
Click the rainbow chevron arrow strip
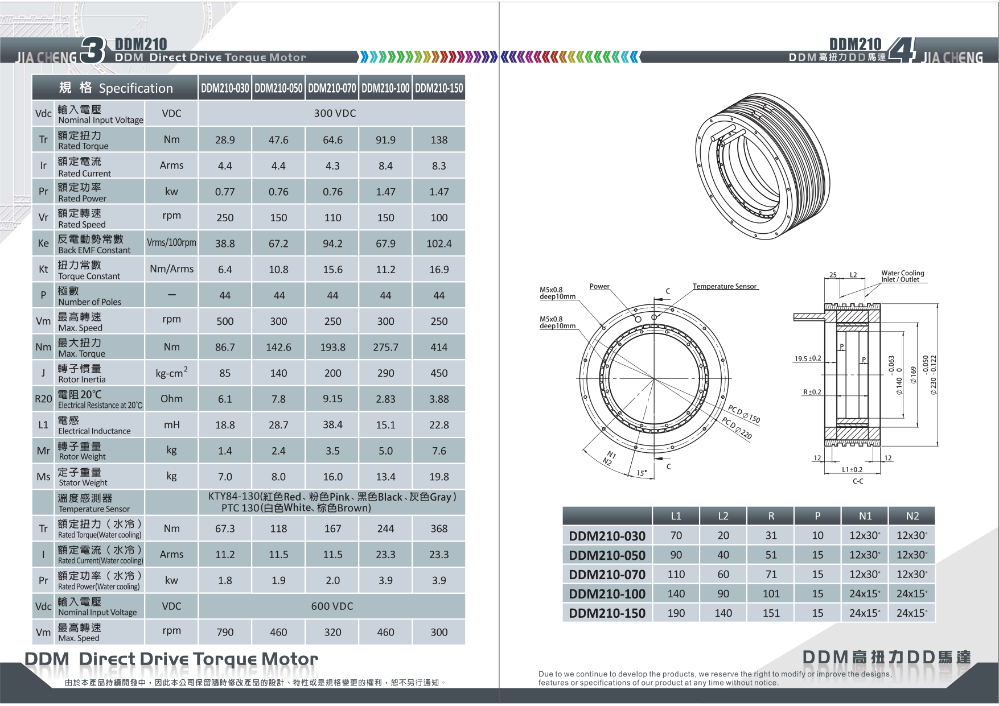499,57
